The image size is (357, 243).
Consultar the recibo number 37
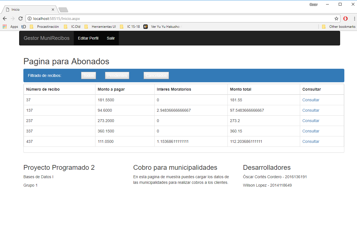pyautogui.click(x=311, y=100)
